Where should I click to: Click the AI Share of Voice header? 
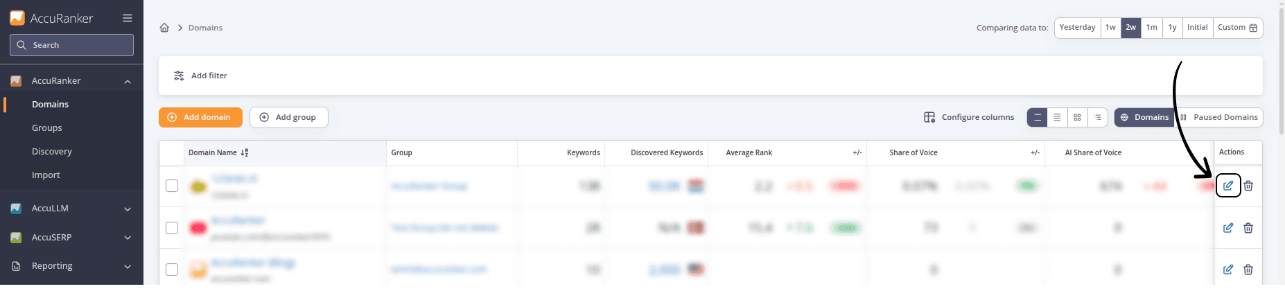pyautogui.click(x=1093, y=152)
